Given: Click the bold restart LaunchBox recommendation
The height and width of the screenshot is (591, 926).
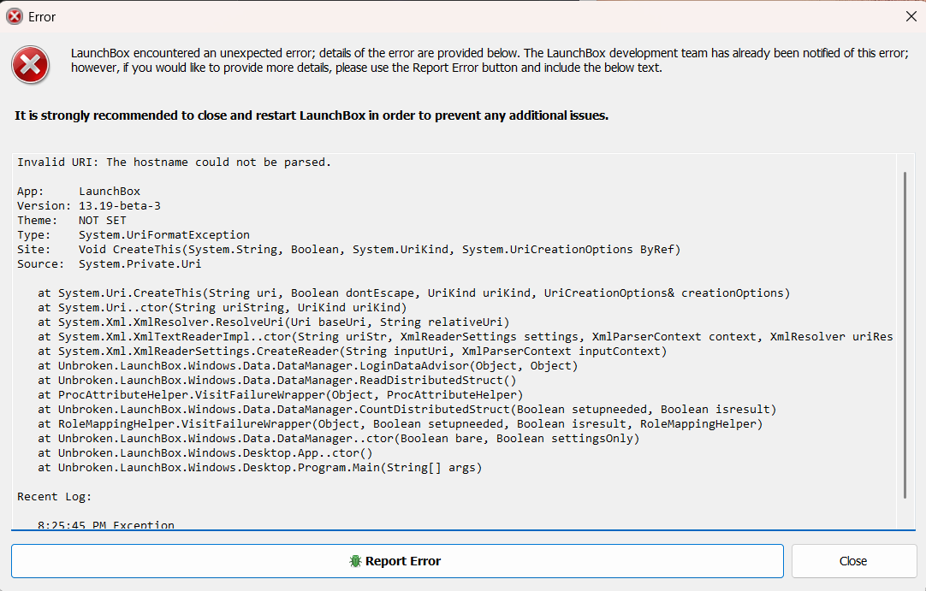Looking at the screenshot, I should coord(312,115).
